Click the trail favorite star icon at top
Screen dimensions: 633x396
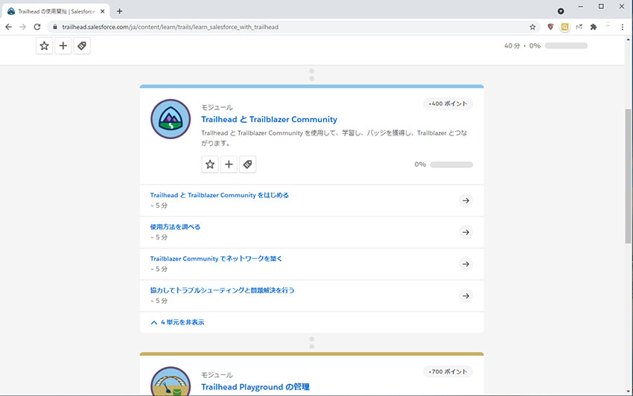click(x=45, y=45)
